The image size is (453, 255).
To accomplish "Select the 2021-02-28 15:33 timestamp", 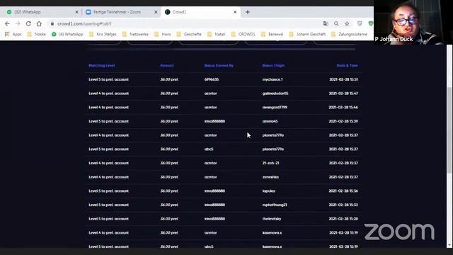I will (343, 205).
